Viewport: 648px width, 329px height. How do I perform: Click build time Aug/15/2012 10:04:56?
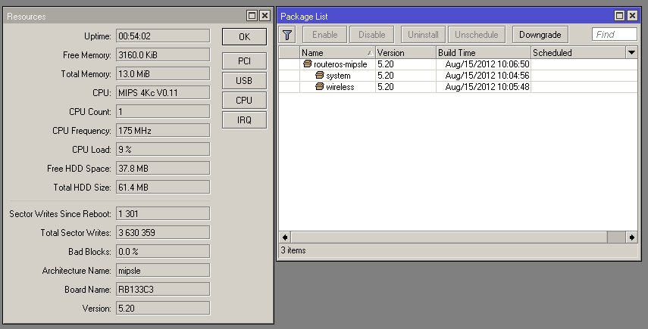pos(487,76)
